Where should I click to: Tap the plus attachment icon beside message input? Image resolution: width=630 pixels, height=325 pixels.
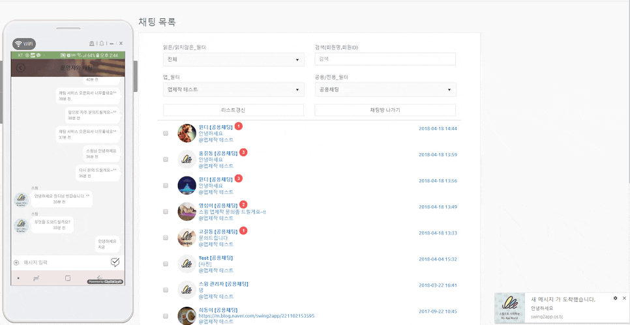16,262
